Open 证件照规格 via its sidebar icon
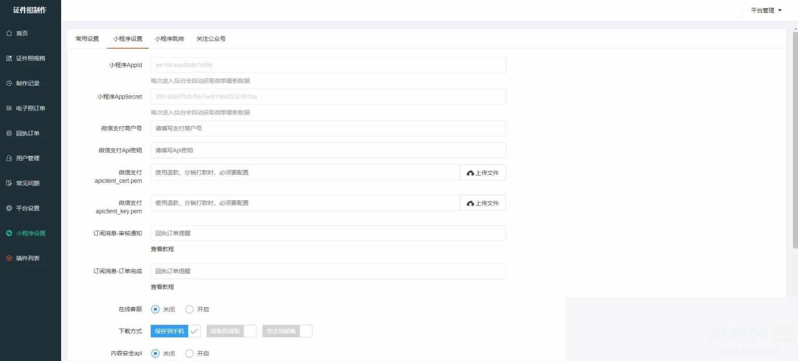Screen dimensions: 798x361 pos(9,58)
